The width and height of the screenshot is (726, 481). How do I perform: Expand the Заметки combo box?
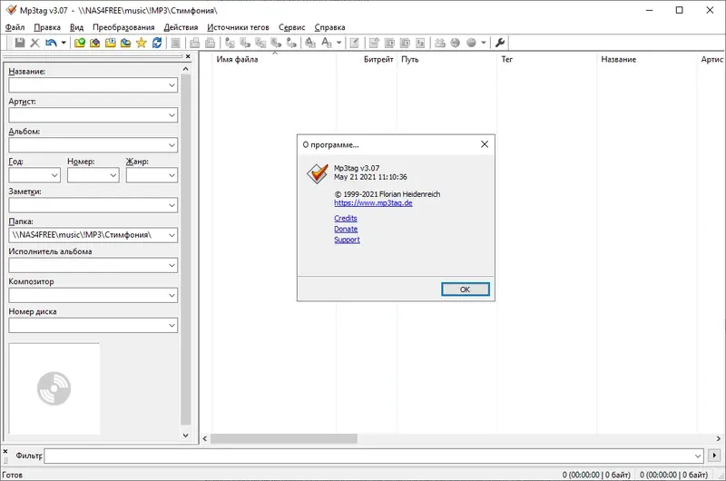coord(172,205)
